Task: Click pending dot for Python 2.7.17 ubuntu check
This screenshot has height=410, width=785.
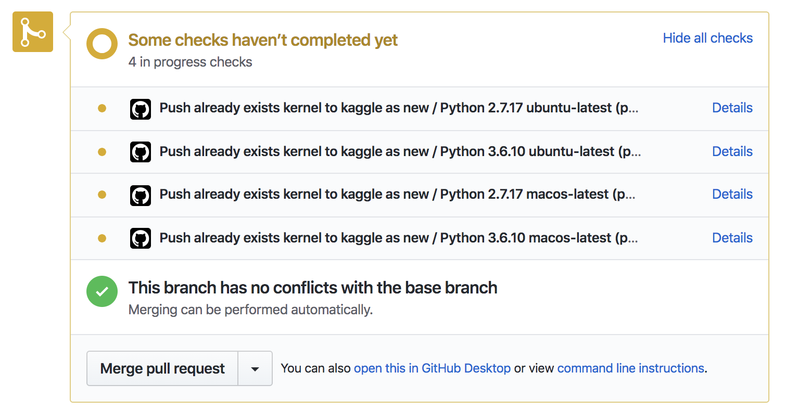Action: coord(102,109)
